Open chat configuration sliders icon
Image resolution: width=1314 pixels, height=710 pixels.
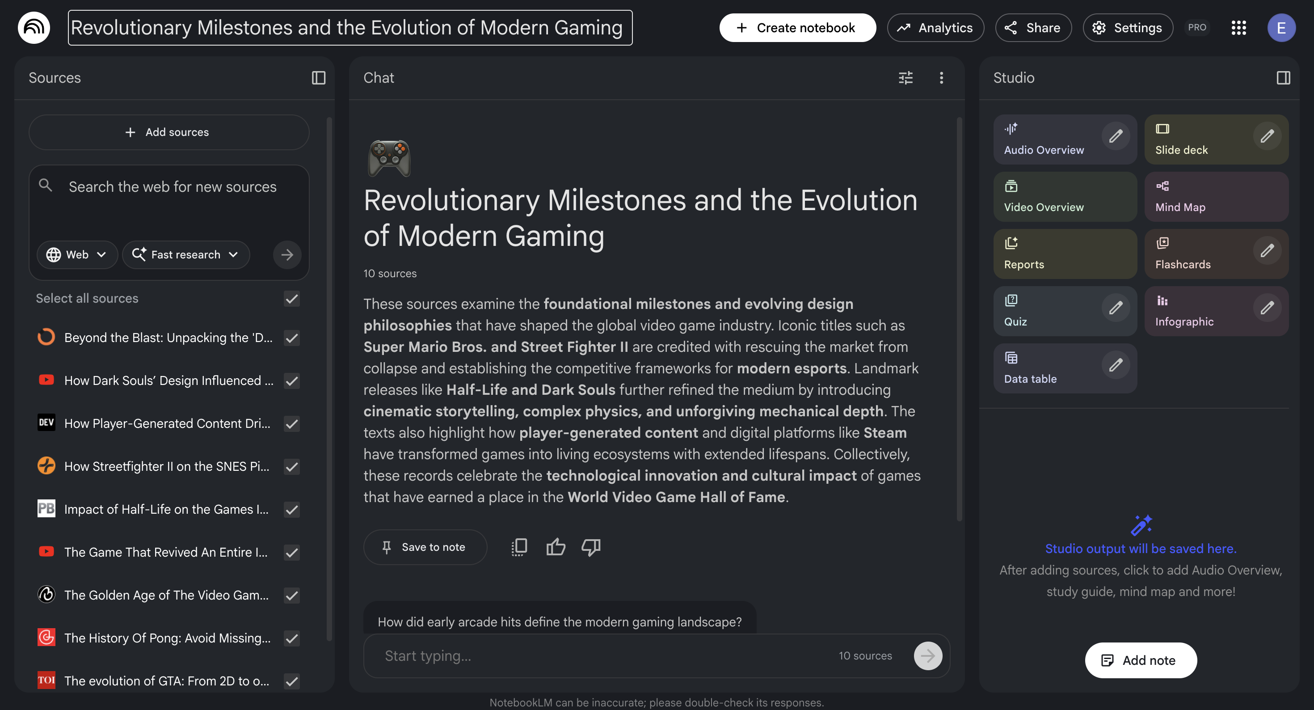pyautogui.click(x=905, y=78)
